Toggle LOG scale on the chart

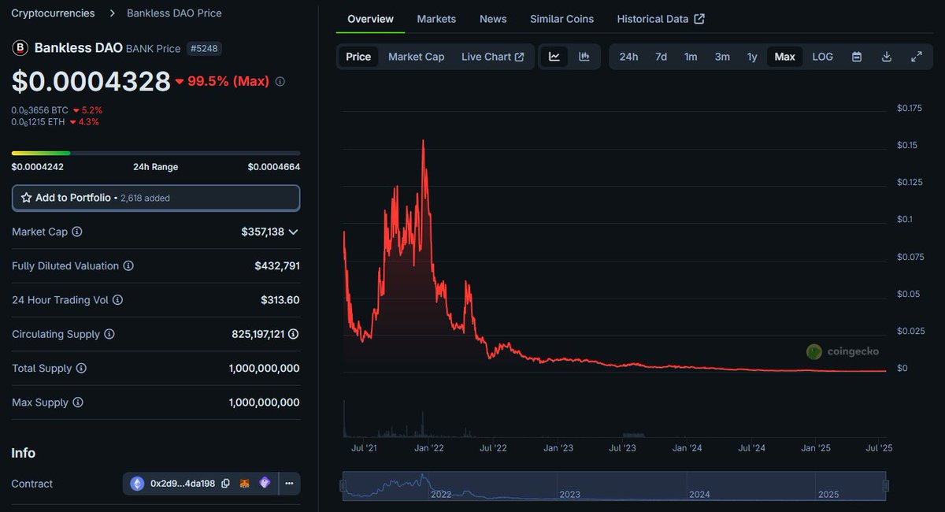coord(822,57)
